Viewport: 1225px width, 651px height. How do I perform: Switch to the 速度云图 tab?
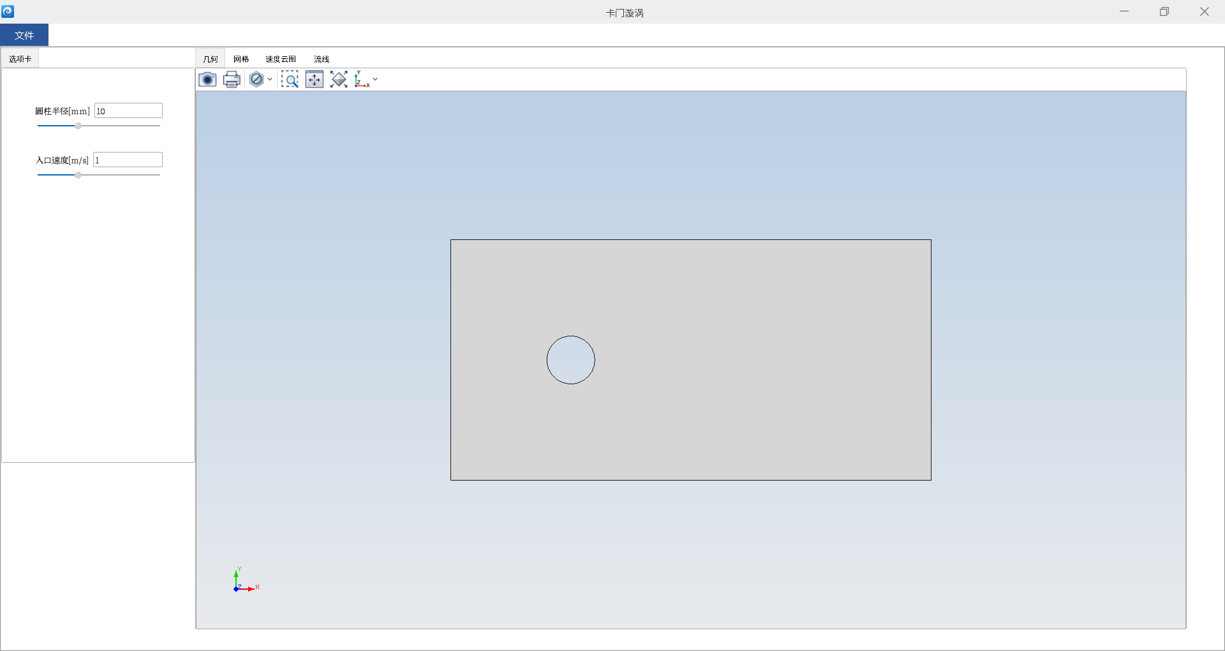(x=281, y=59)
